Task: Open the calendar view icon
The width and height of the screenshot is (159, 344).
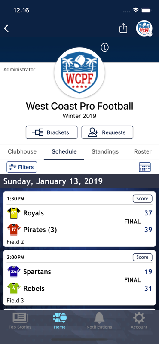Action: point(145,167)
